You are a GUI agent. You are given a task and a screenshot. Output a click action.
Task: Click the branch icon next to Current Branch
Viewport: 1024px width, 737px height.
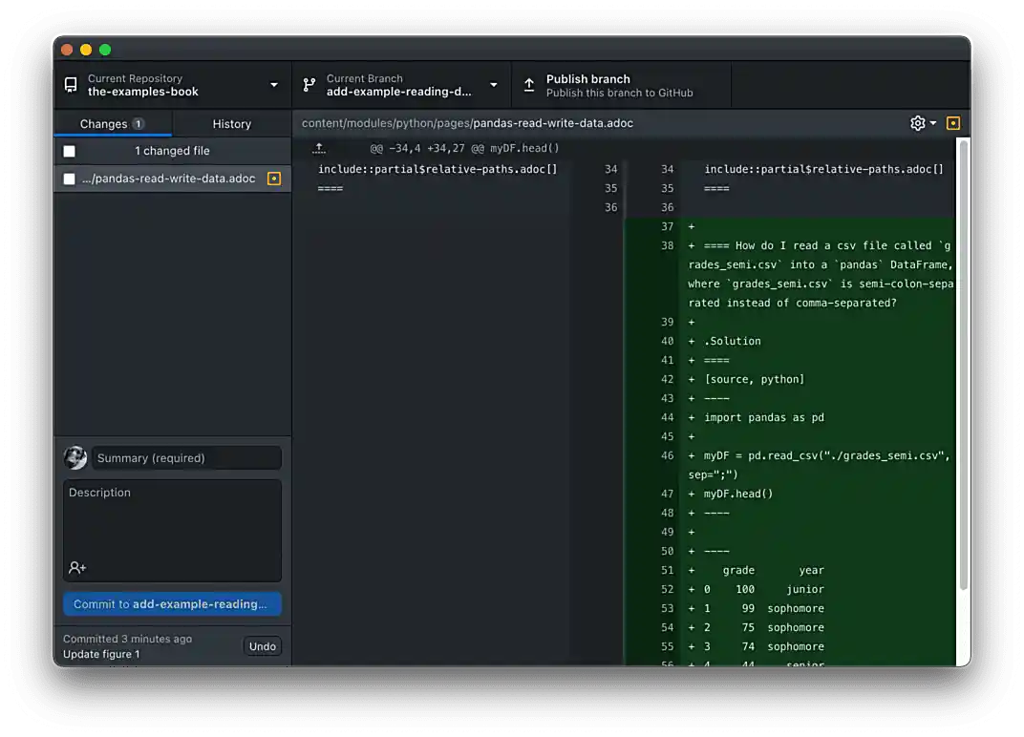309,85
